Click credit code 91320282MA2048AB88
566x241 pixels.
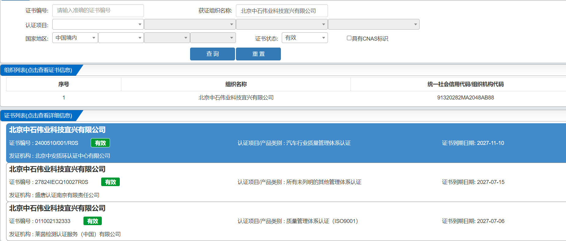pos(465,98)
